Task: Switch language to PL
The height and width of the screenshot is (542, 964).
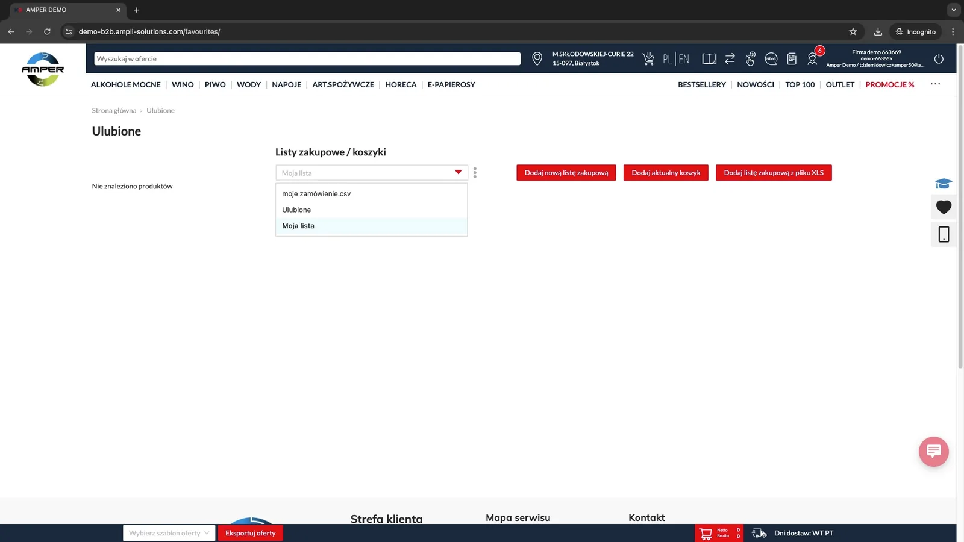Action: tap(667, 58)
